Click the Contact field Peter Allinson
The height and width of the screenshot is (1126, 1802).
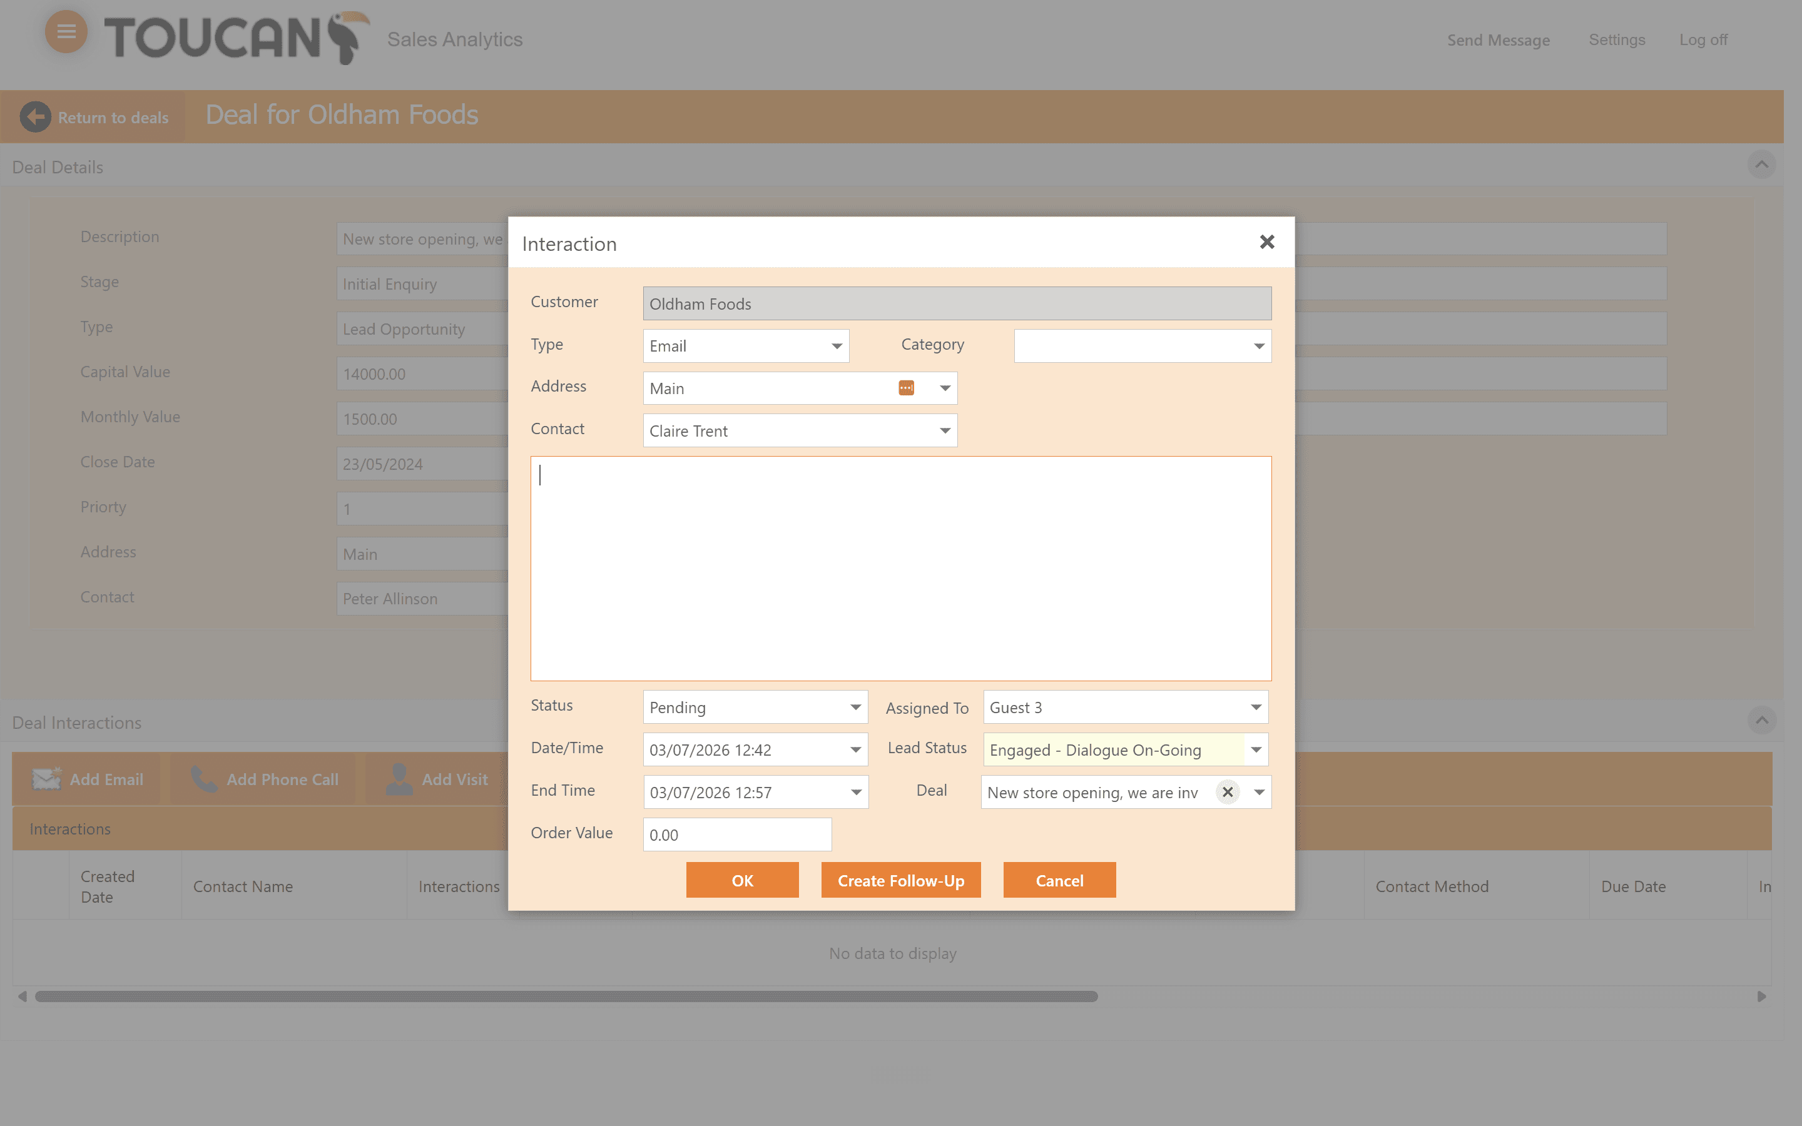pos(422,599)
